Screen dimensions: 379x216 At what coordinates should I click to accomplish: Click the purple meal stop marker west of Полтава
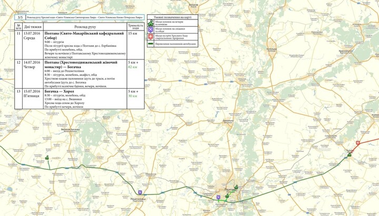coord(218,197)
